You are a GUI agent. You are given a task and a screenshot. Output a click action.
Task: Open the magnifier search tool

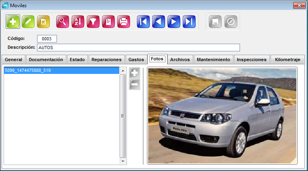[63, 22]
